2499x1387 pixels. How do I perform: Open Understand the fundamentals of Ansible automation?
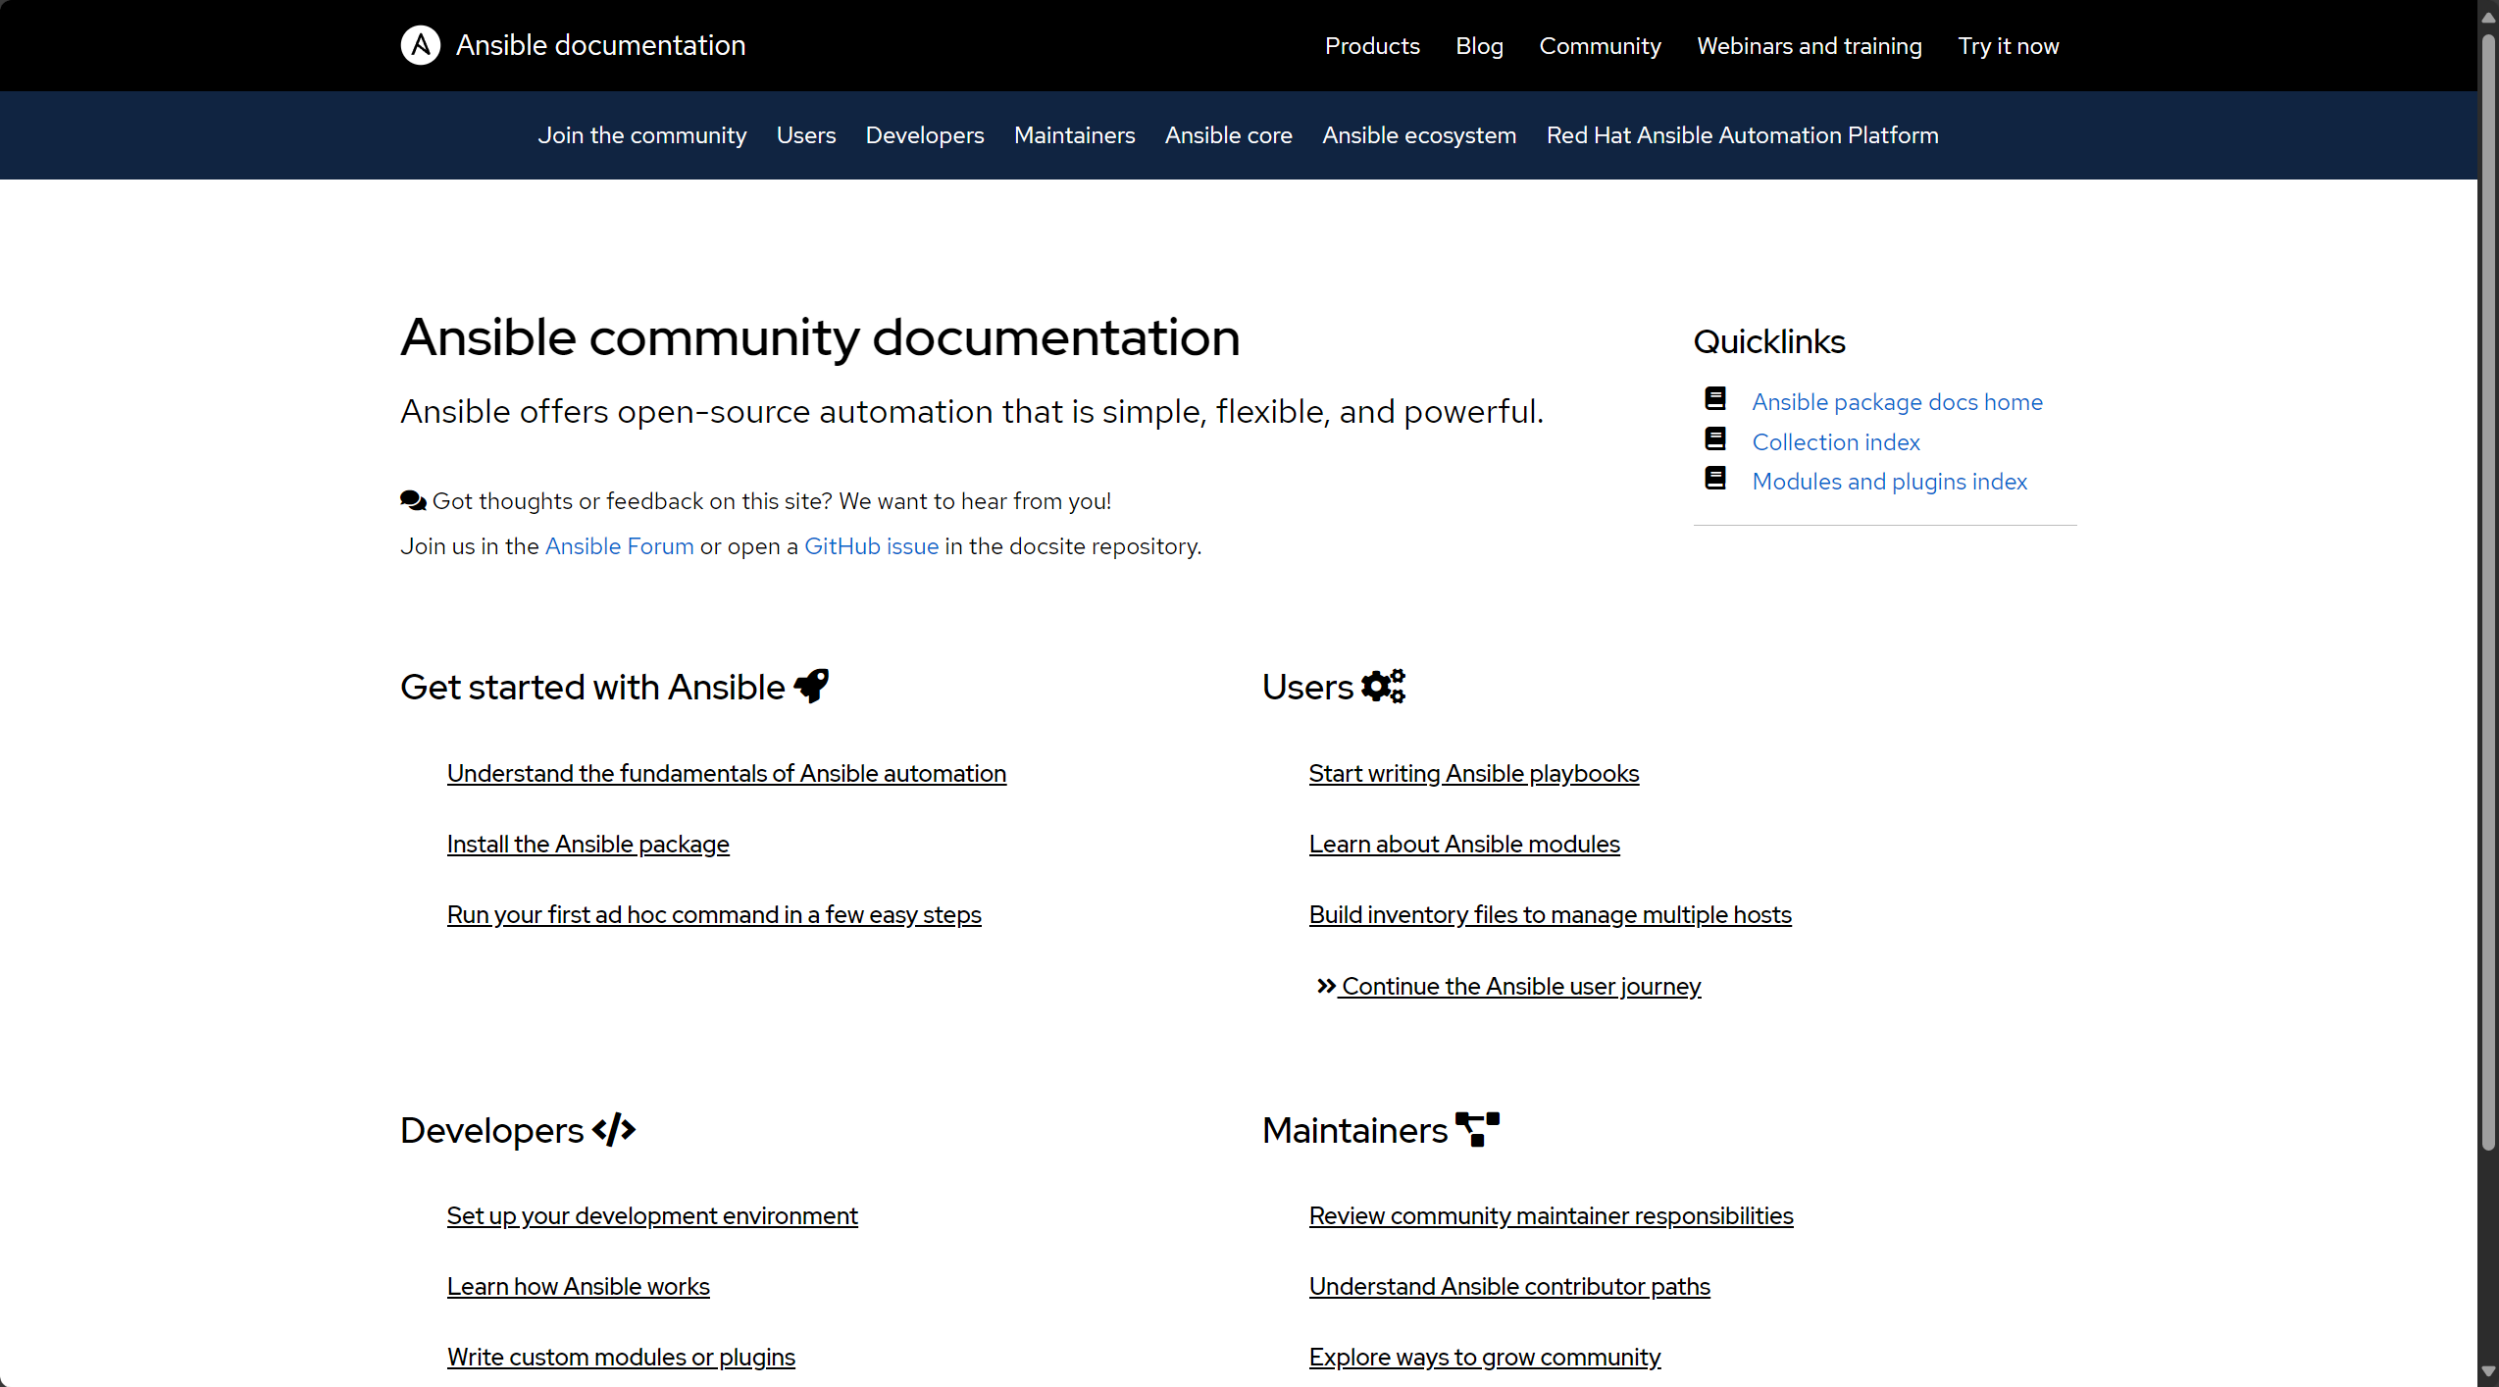(727, 774)
